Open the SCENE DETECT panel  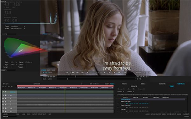[x=172, y=114]
